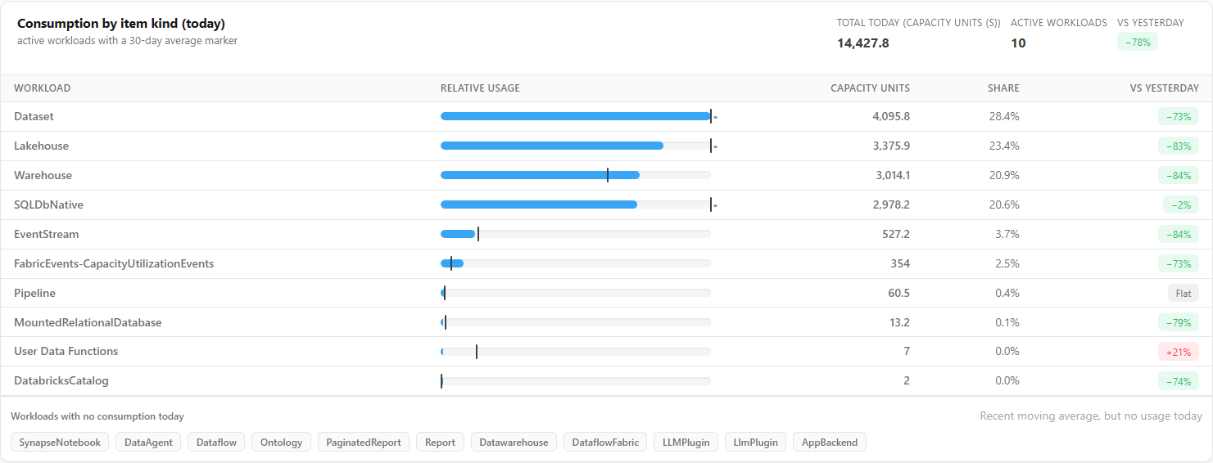
Task: Click the overflow marker beside the Lakehouse bar
Action: [x=715, y=146]
